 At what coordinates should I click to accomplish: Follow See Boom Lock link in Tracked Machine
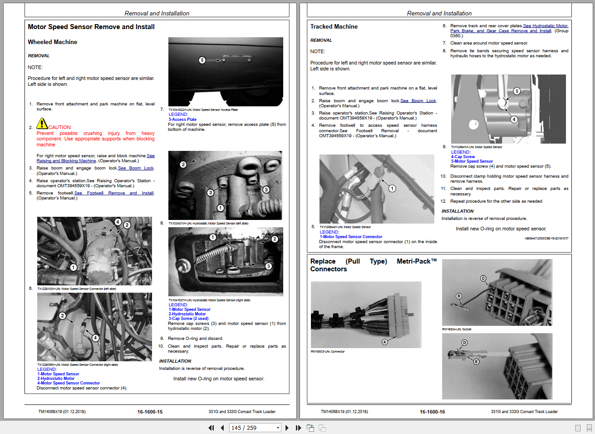(x=418, y=101)
